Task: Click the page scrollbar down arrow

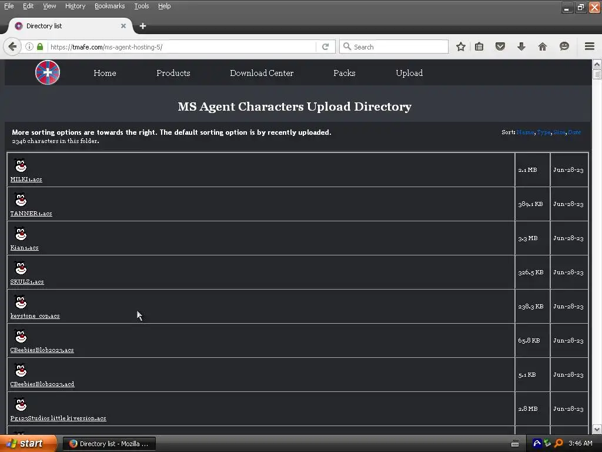Action: point(597,429)
